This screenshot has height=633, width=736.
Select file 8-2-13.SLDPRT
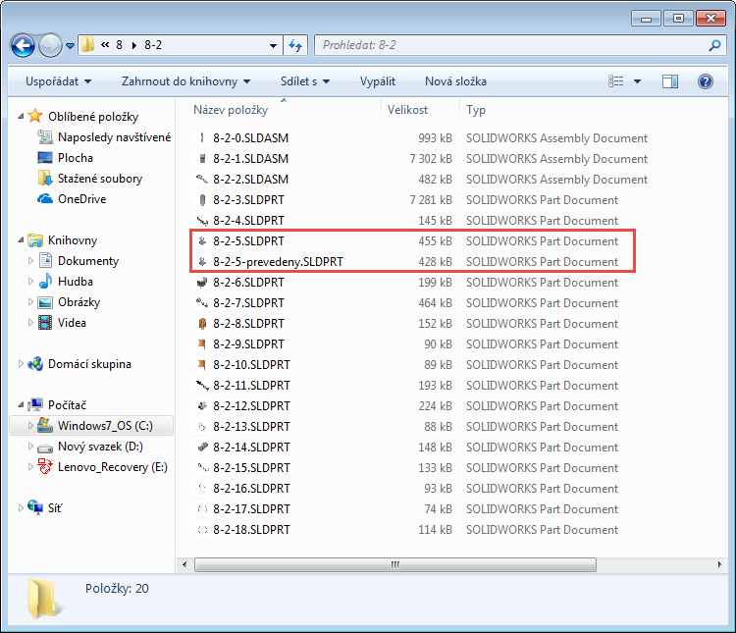251,427
